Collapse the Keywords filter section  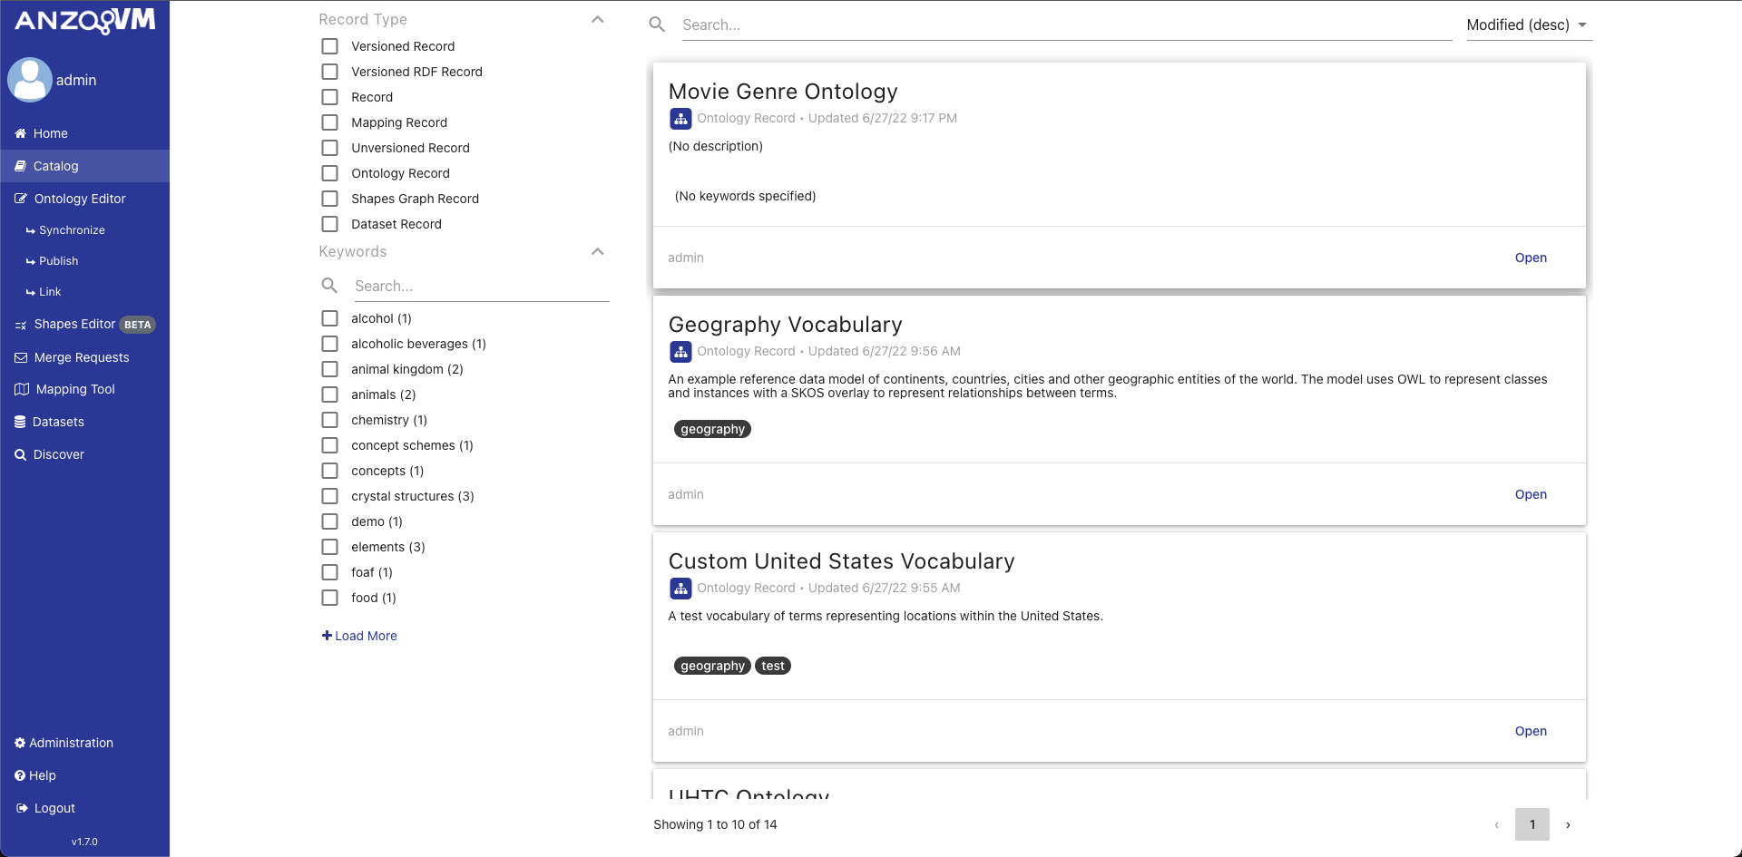597,251
